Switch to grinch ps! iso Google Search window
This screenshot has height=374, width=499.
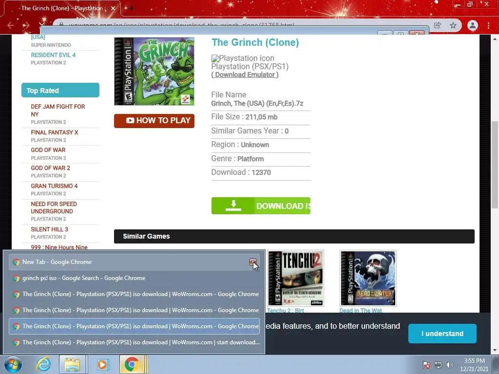(x=134, y=278)
